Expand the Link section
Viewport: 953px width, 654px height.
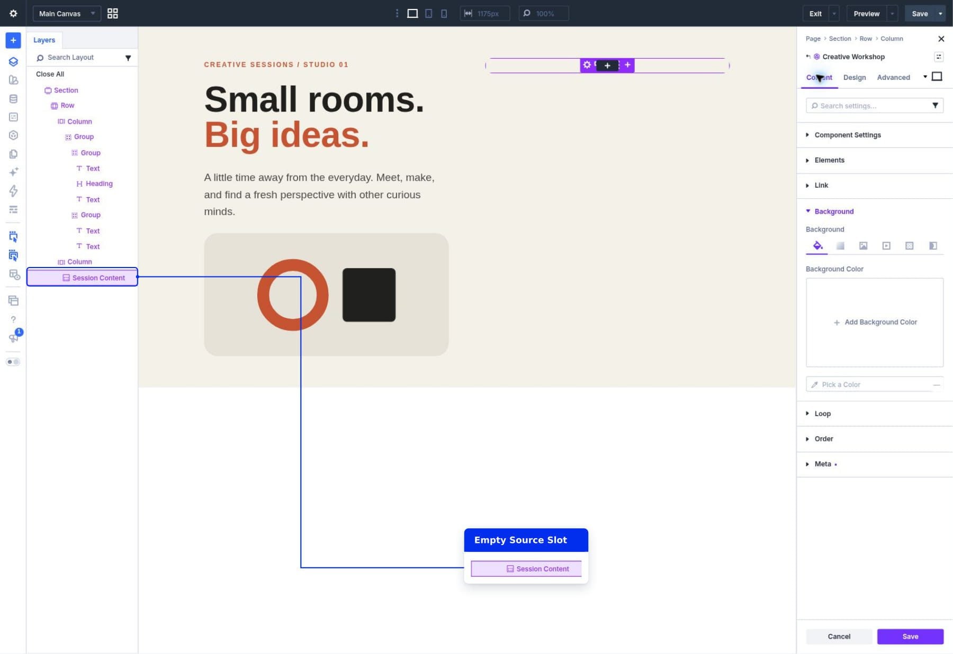point(874,186)
